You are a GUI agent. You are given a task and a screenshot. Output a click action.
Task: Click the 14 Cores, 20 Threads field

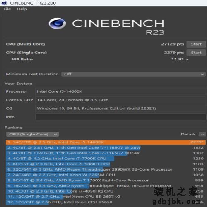coord(121,100)
